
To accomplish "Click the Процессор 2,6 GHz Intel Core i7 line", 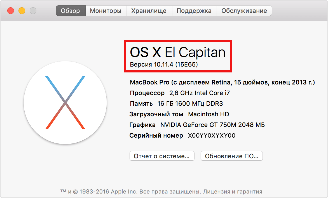I will [180, 93].
